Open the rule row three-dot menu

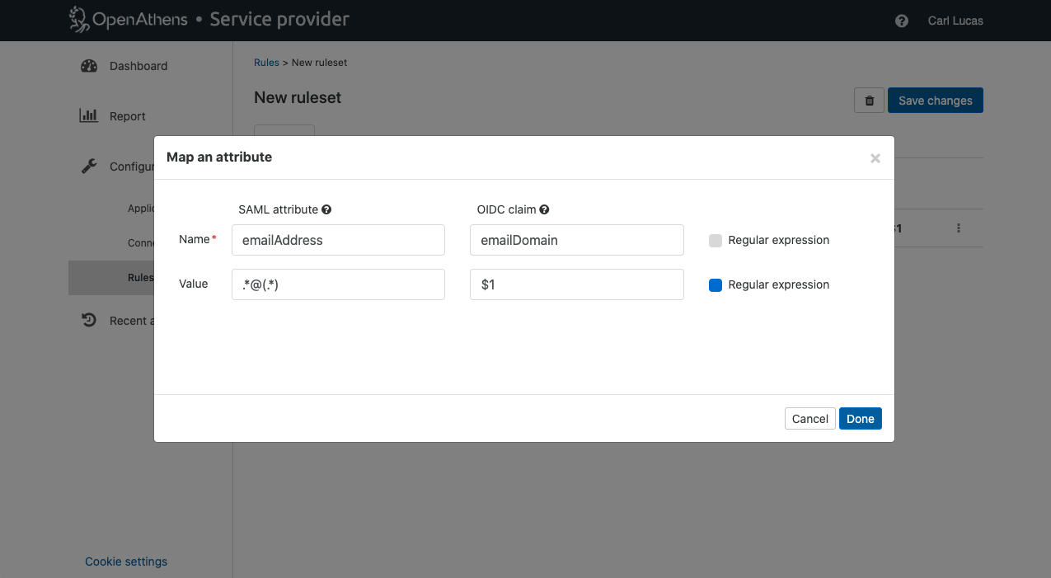958,228
